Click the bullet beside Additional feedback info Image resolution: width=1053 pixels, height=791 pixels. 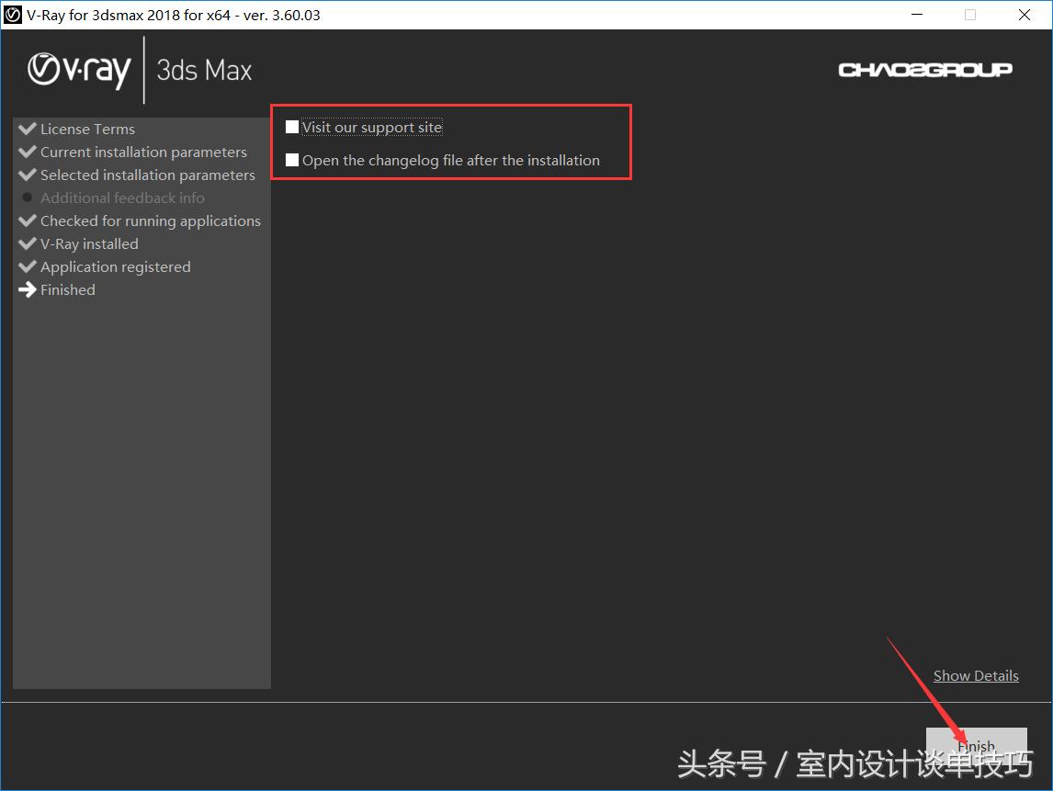tap(28, 198)
